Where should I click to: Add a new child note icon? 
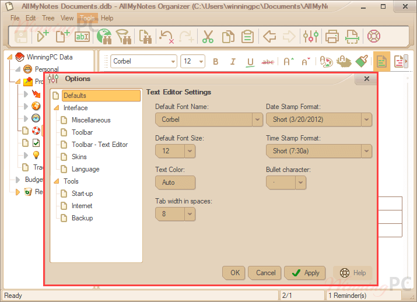[x=62, y=36]
